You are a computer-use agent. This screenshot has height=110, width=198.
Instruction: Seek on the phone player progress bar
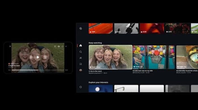point(38,70)
